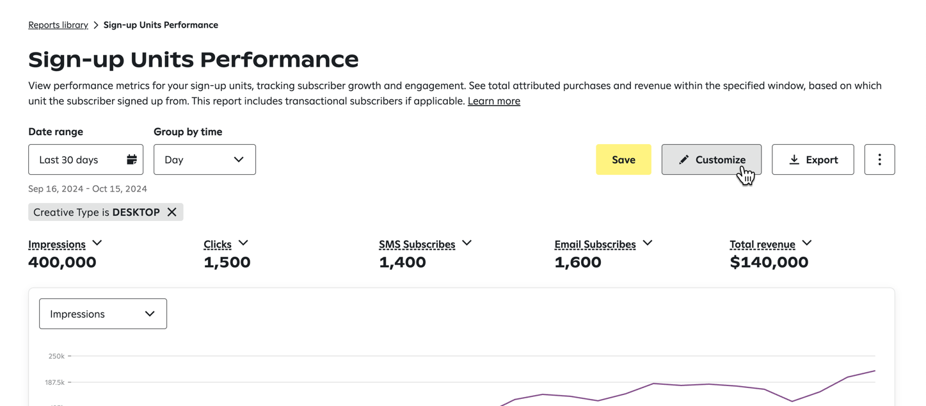The width and height of the screenshot is (926, 406).
Task: Click the download icon on Export
Action: click(794, 159)
